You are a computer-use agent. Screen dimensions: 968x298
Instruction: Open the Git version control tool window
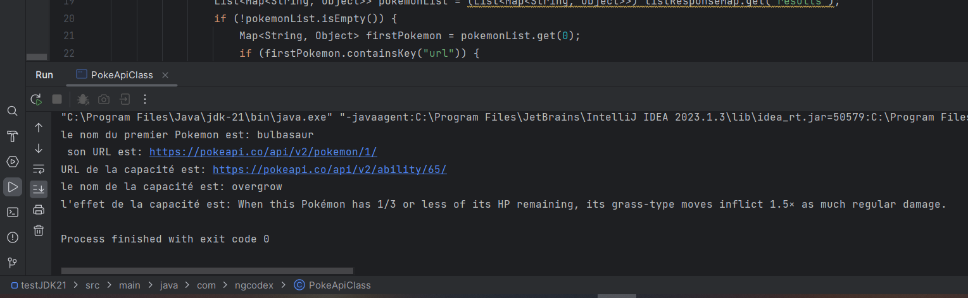pos(12,263)
